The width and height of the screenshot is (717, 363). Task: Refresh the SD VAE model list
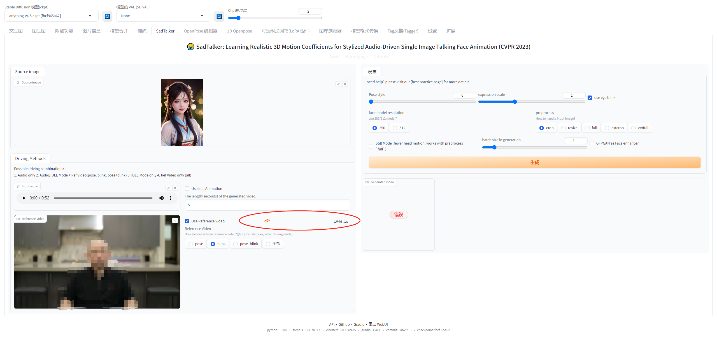(x=219, y=16)
